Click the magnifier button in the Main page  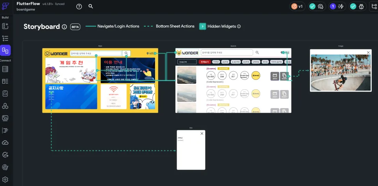coord(126,53)
